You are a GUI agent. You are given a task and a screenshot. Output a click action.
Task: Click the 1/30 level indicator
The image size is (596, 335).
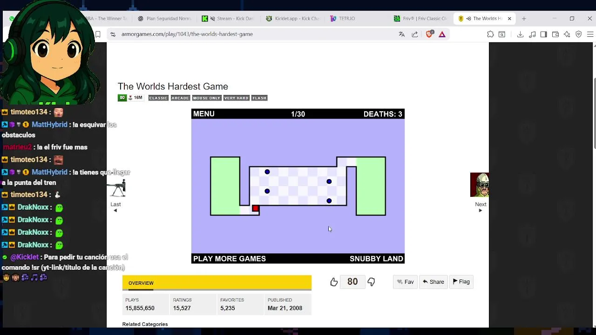point(298,114)
